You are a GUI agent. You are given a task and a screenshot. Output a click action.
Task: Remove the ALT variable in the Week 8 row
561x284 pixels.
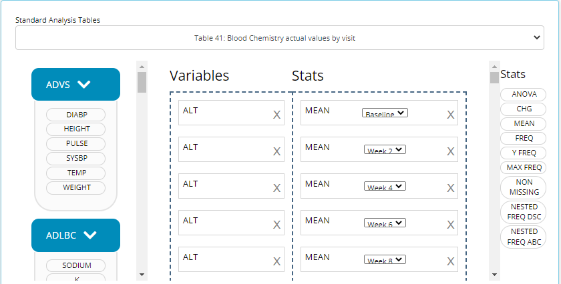pyautogui.click(x=276, y=261)
